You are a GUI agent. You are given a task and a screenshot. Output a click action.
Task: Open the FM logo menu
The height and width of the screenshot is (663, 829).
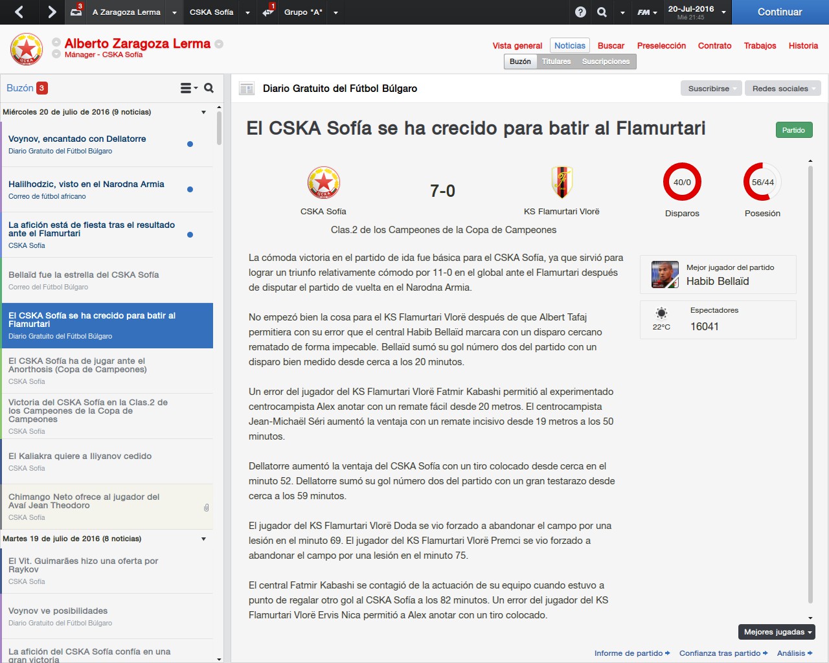[647, 12]
